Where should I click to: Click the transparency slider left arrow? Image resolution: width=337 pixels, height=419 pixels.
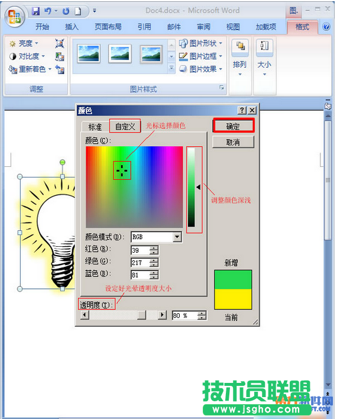(85, 315)
